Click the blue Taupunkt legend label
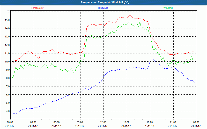Viewport: 207px width, 129px height. (x=102, y=8)
